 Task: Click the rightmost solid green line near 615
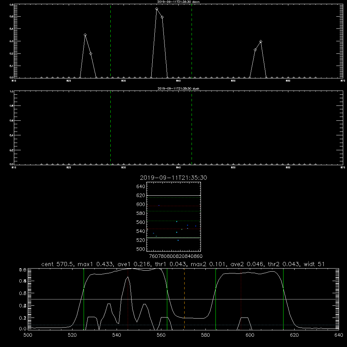[x=283, y=299]
